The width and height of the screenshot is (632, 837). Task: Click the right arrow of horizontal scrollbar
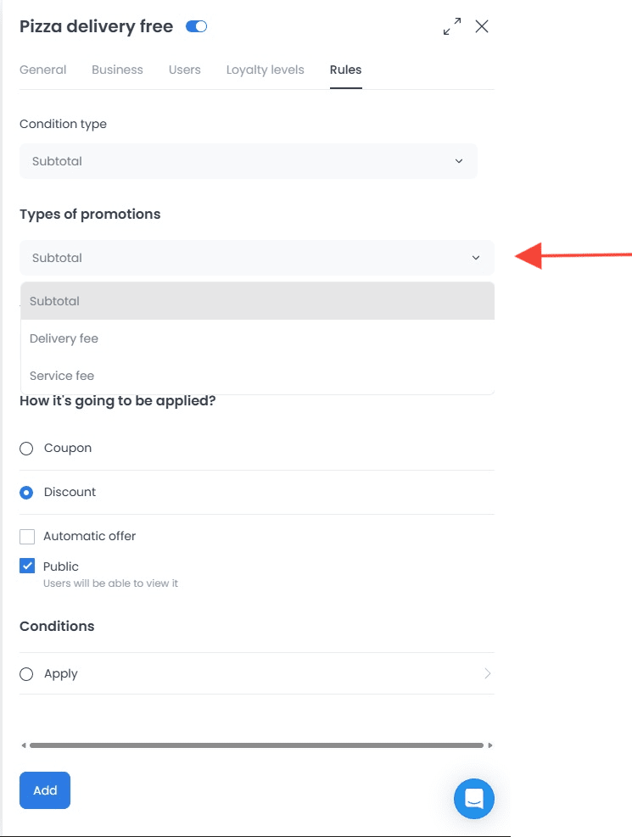click(490, 745)
